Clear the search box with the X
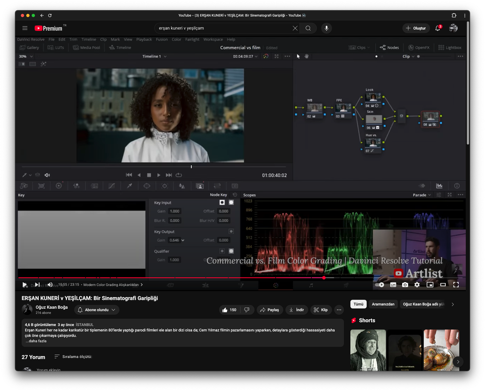Image resolution: width=485 pixels, height=391 pixels. (295, 28)
